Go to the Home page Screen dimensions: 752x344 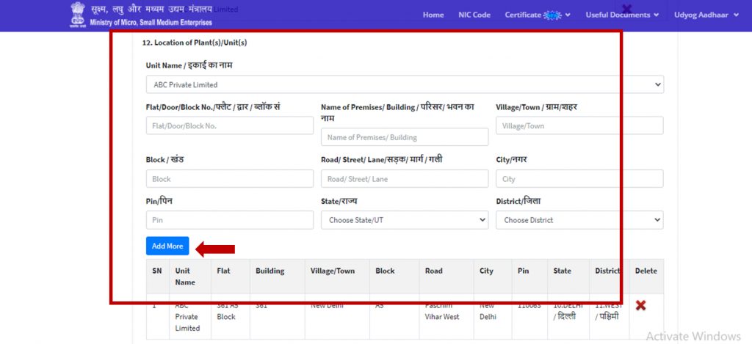coord(433,15)
